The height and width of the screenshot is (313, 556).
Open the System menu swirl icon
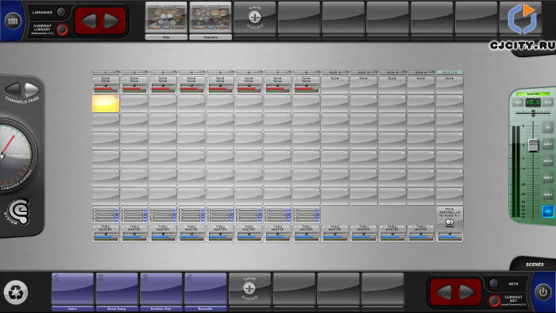[18, 211]
